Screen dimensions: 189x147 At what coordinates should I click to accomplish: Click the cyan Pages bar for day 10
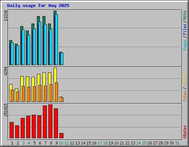pos(62,59)
